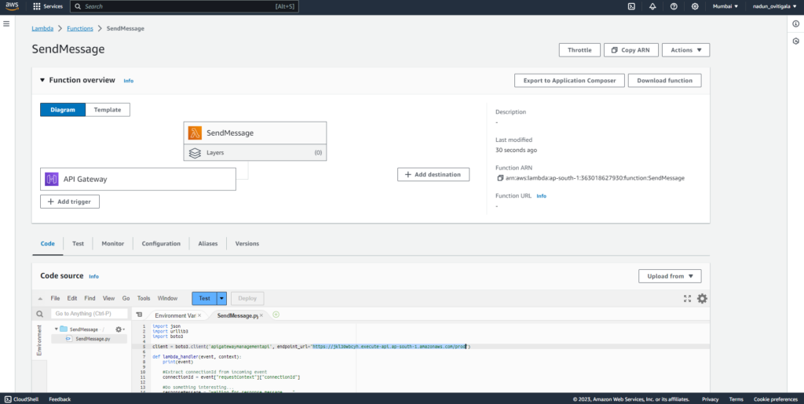Image resolution: width=804 pixels, height=404 pixels.
Task: Open the nadun_ovitigala account menu
Action: pyautogui.click(x=775, y=6)
